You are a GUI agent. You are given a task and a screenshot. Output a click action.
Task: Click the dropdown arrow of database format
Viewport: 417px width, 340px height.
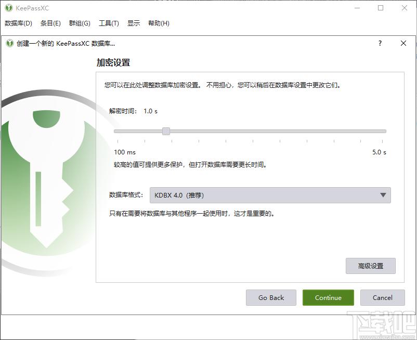point(383,195)
